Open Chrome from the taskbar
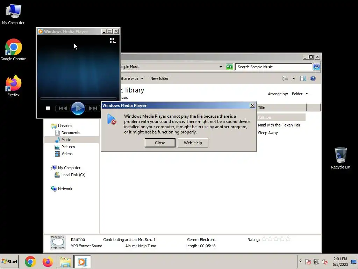 click(x=30, y=262)
